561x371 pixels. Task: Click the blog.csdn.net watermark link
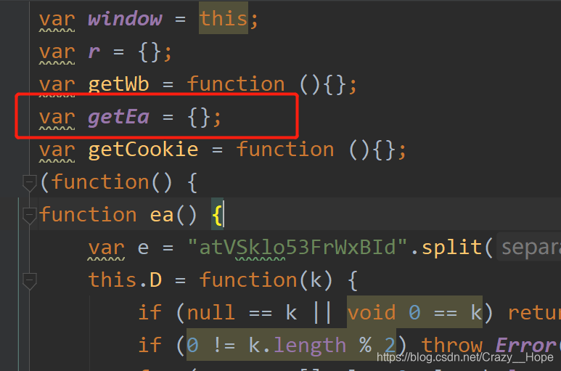click(x=465, y=357)
